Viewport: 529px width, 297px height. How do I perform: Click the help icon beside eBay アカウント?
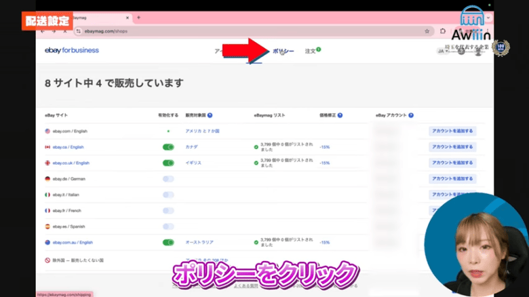pyautogui.click(x=412, y=116)
